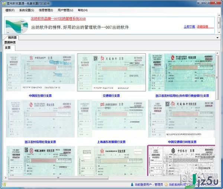
Task: Click the banner scrollbar up arrow
Action: click(x=219, y=15)
